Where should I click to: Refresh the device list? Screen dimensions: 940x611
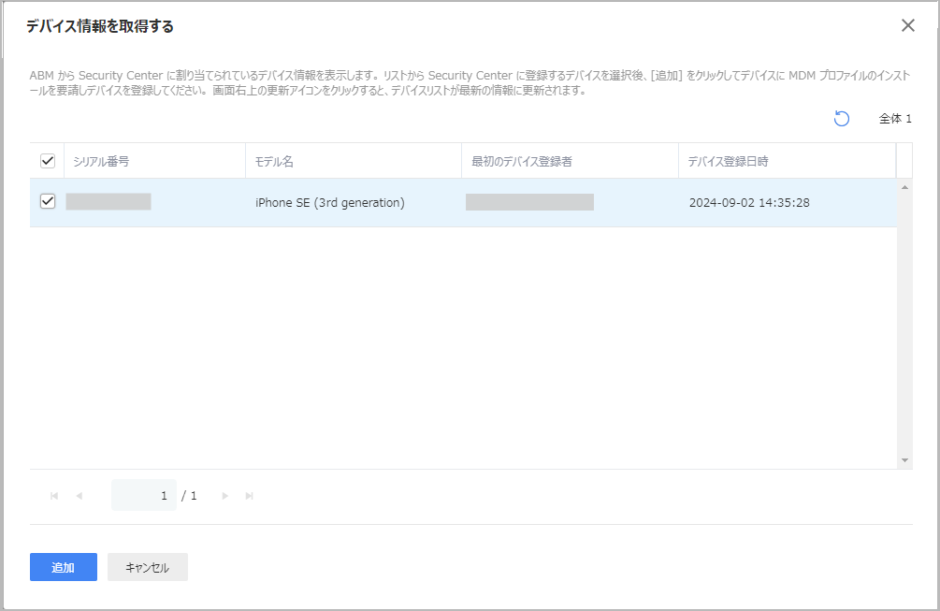tap(841, 118)
